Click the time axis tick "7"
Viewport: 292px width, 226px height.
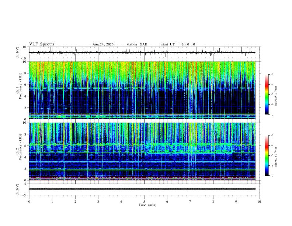[x=190, y=202]
